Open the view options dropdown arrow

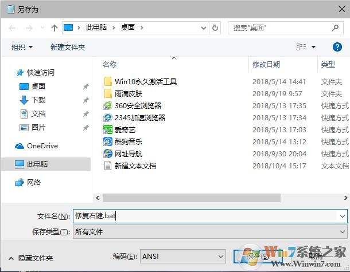[x=313, y=47]
